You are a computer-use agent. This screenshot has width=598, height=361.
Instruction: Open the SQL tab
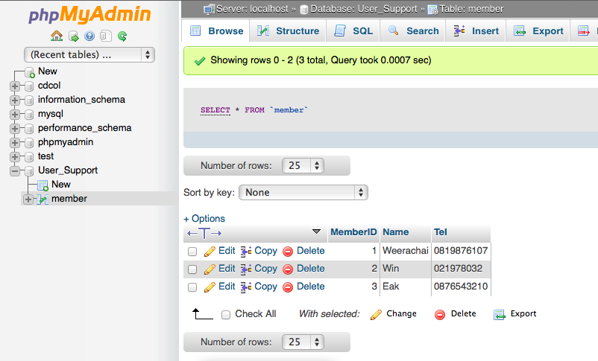[353, 31]
